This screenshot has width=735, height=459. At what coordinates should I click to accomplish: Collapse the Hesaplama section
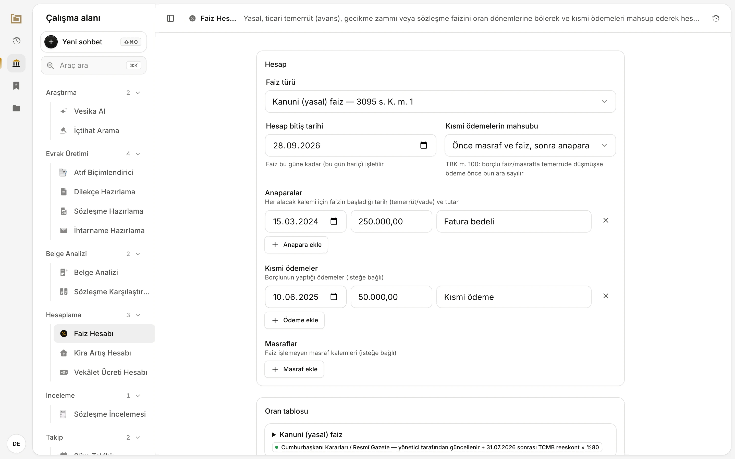pyautogui.click(x=138, y=315)
